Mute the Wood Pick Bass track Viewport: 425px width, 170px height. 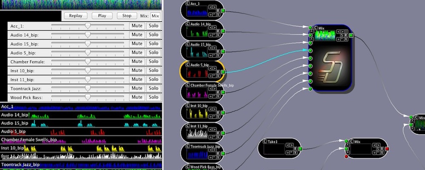[x=137, y=97]
